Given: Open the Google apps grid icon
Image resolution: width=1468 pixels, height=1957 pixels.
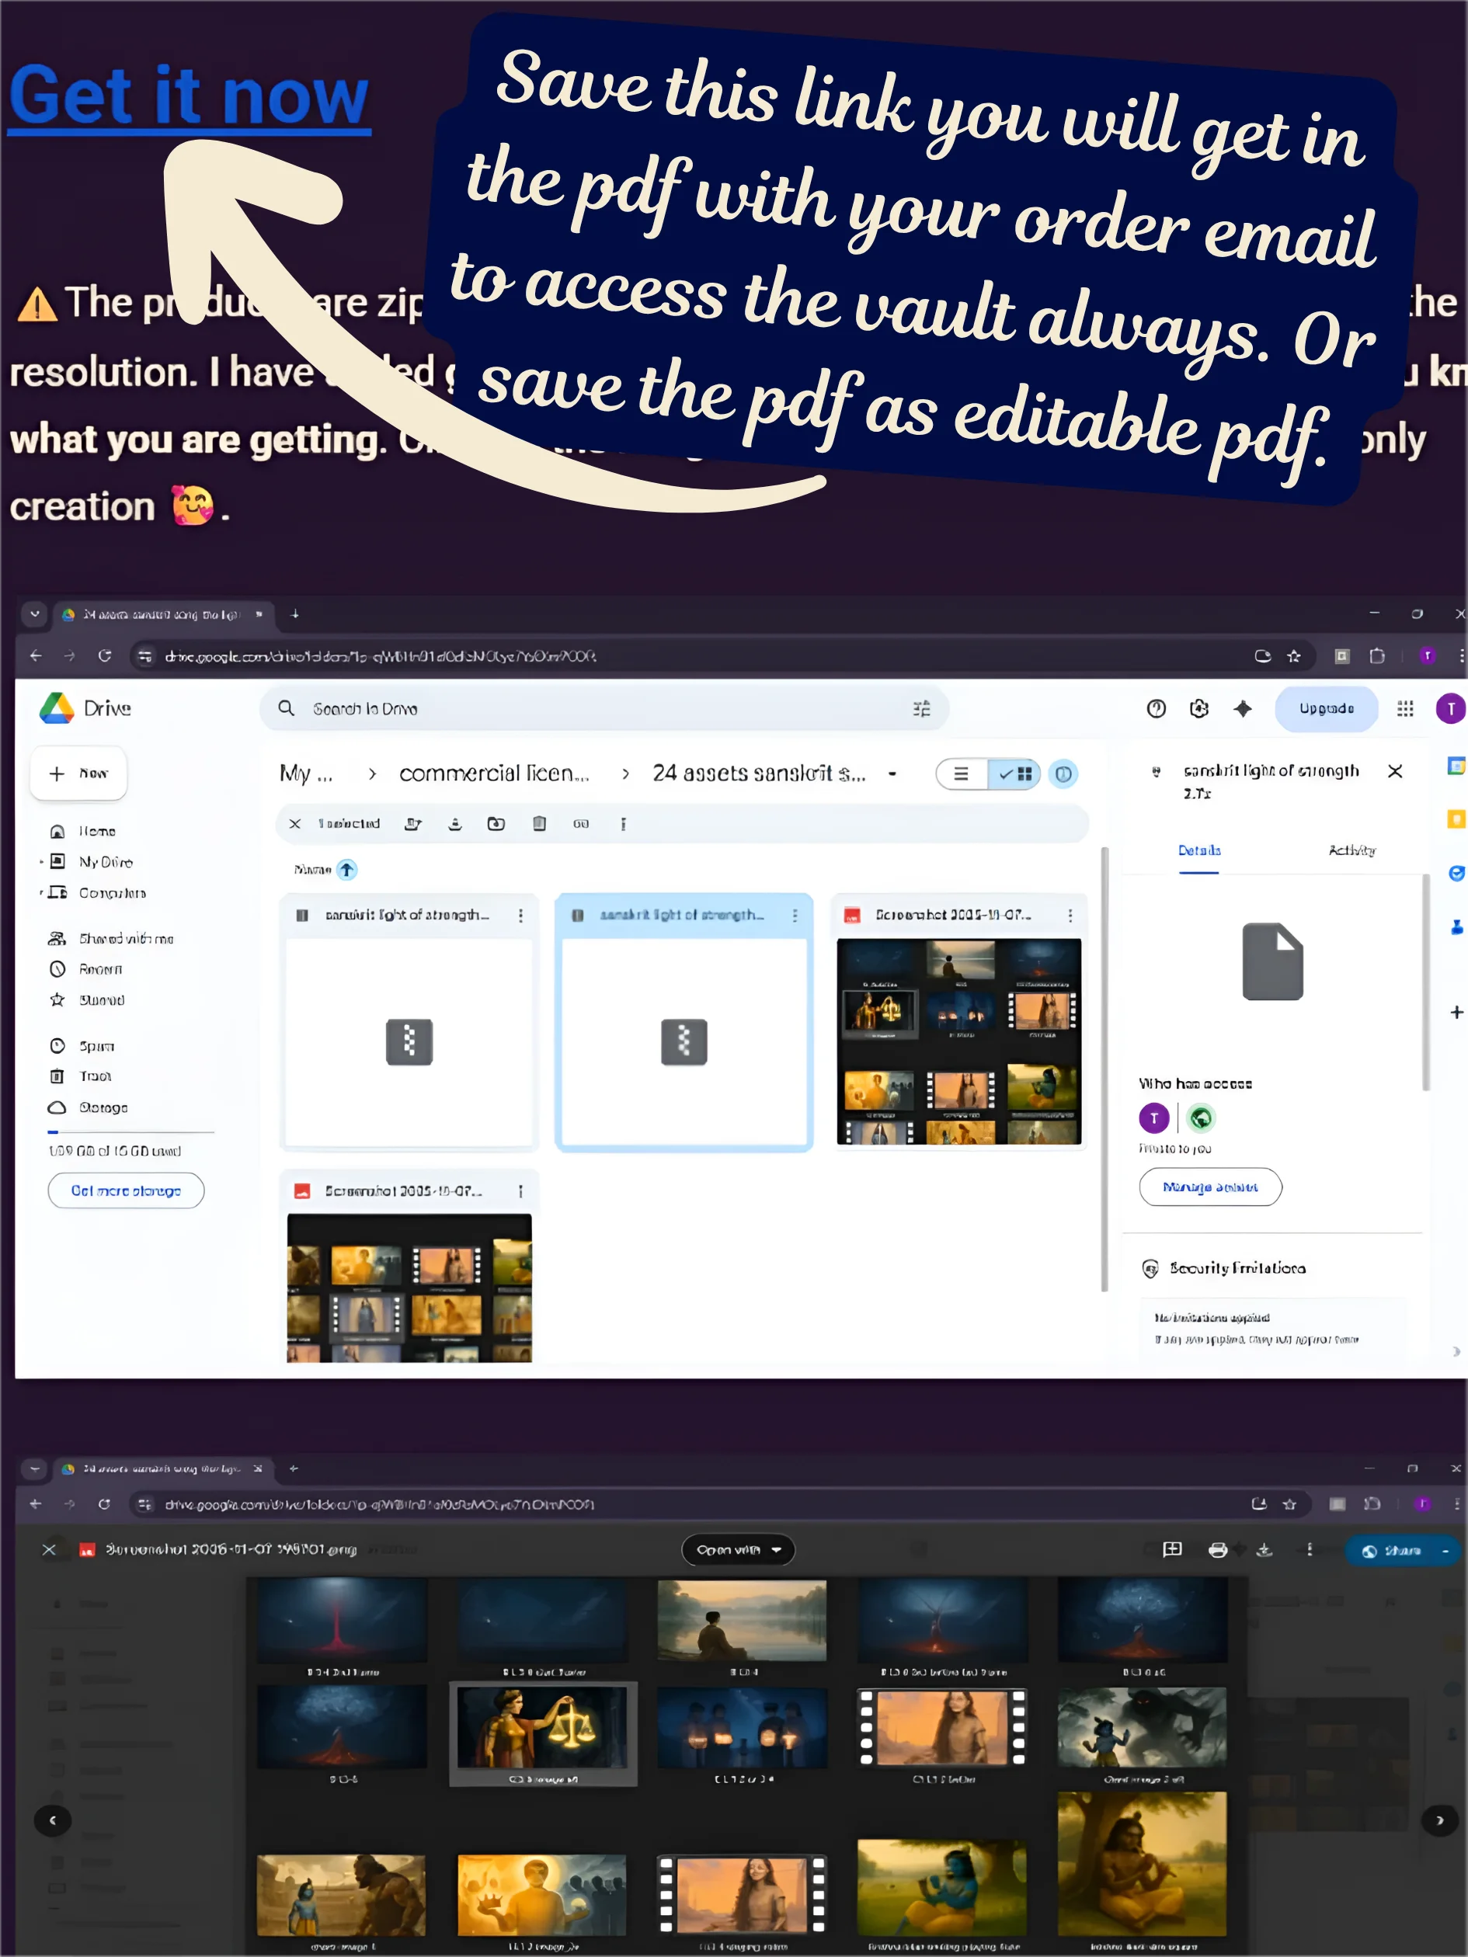Looking at the screenshot, I should (x=1404, y=709).
